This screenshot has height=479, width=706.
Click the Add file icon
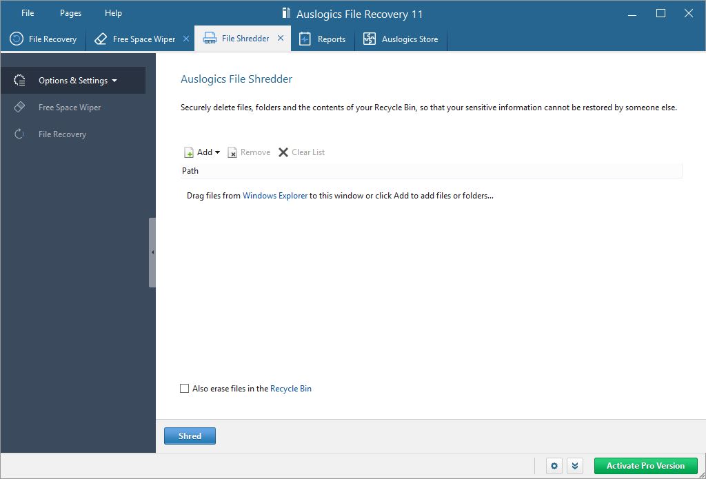point(189,152)
